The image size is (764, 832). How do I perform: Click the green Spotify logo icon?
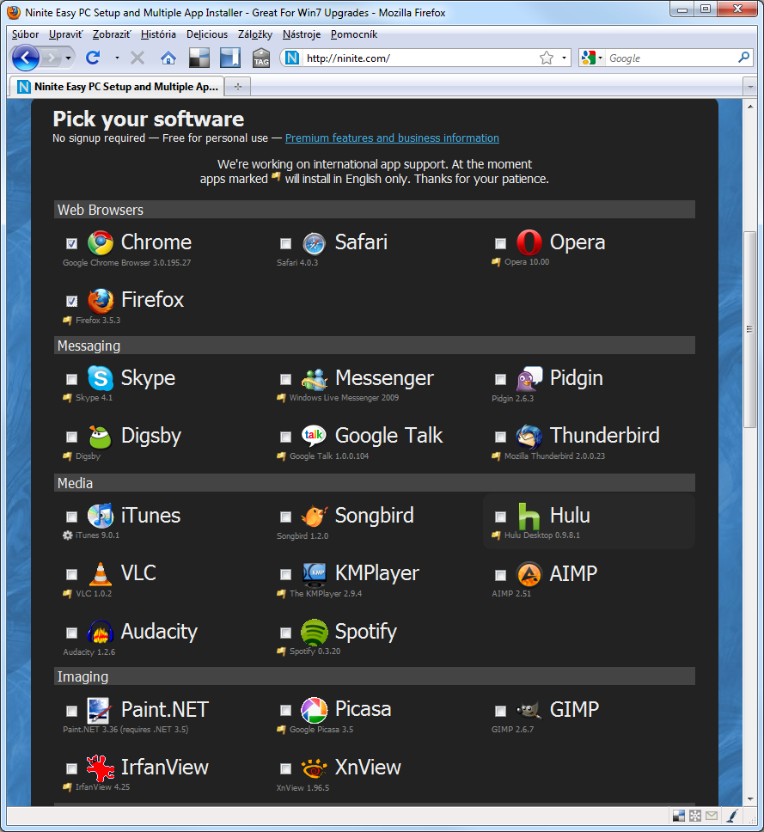click(x=314, y=632)
